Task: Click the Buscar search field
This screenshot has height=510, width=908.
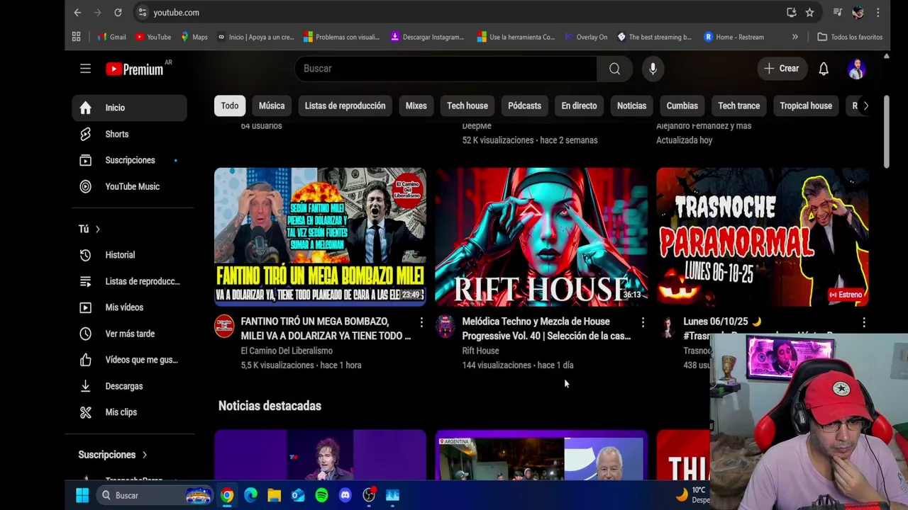Action: pos(445,69)
